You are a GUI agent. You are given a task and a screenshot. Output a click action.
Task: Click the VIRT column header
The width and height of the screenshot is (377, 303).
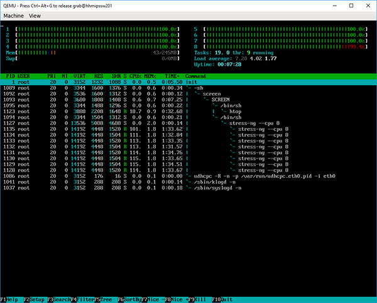coord(80,76)
